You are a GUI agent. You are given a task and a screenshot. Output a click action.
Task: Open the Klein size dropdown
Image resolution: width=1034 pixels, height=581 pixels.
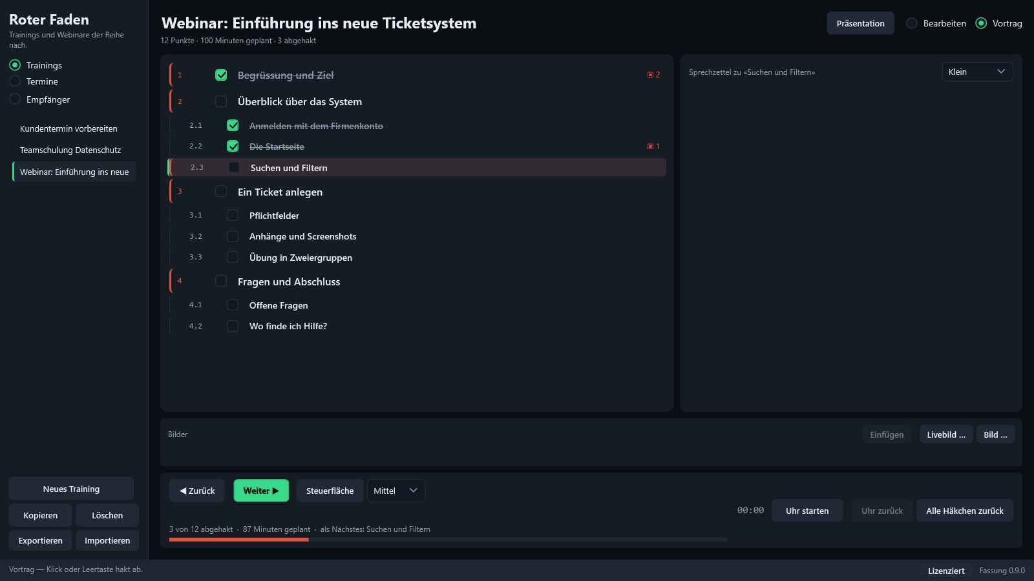(977, 72)
